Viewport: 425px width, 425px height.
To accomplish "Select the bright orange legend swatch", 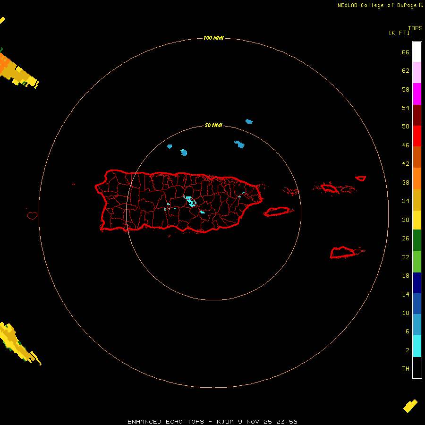I will 417,178.
